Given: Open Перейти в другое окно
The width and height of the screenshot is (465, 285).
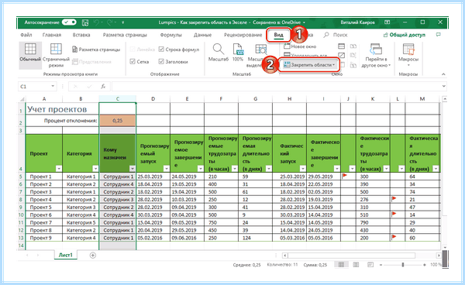Looking at the screenshot, I should point(376,56).
